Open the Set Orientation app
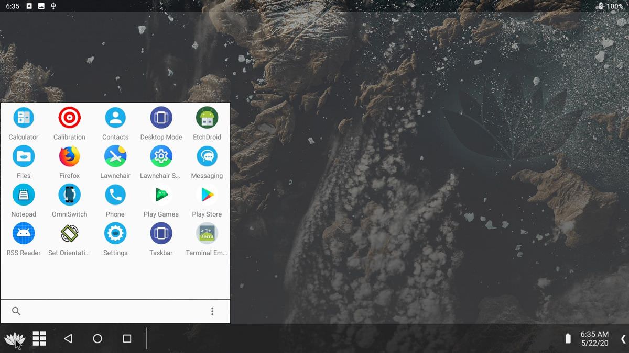The image size is (629, 353). coord(69,233)
